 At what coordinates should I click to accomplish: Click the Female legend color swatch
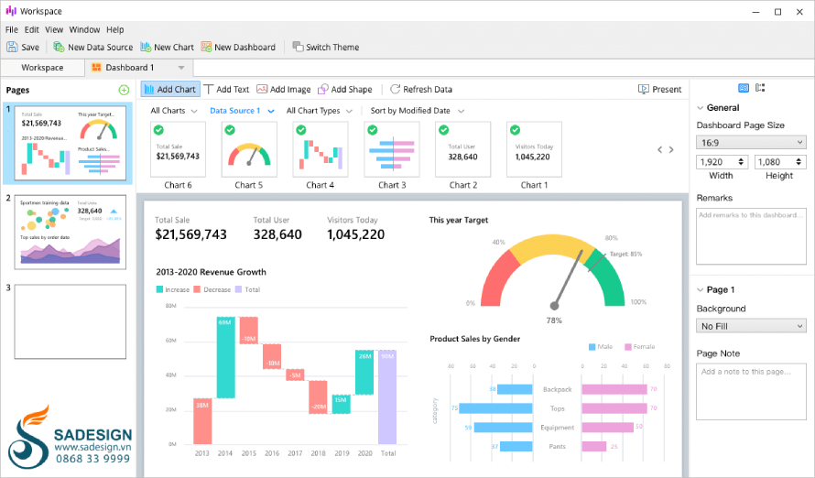tap(628, 346)
